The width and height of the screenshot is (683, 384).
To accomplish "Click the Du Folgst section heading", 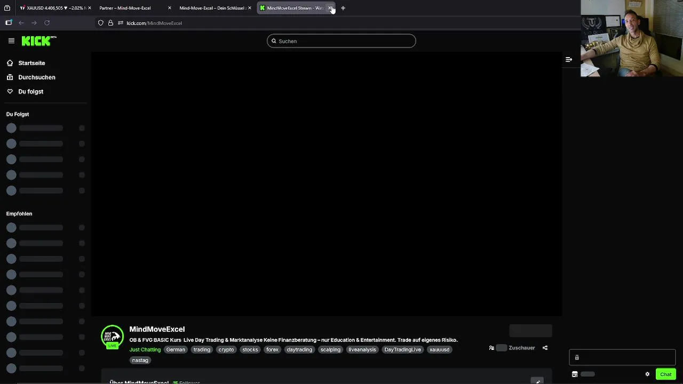I will click(18, 114).
